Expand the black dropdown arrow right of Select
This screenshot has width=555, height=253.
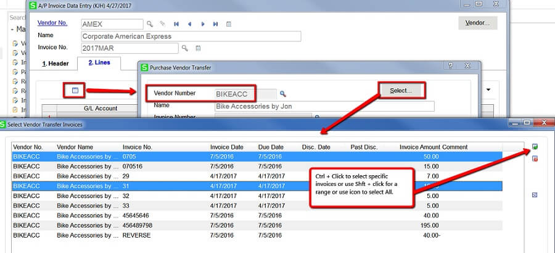pos(488,90)
